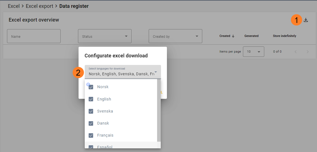Click the Name filter input field
Screen dimensions: 317x152
click(34, 36)
